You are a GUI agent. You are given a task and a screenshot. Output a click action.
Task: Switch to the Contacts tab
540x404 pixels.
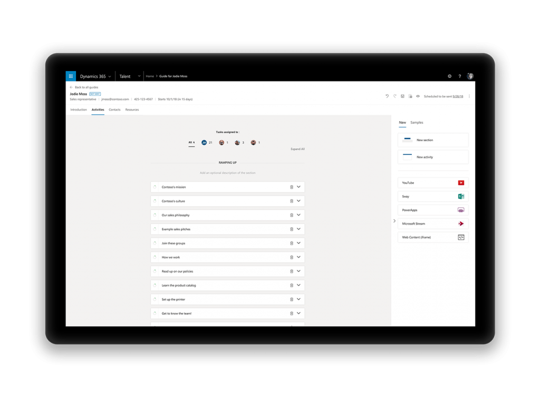pos(114,110)
